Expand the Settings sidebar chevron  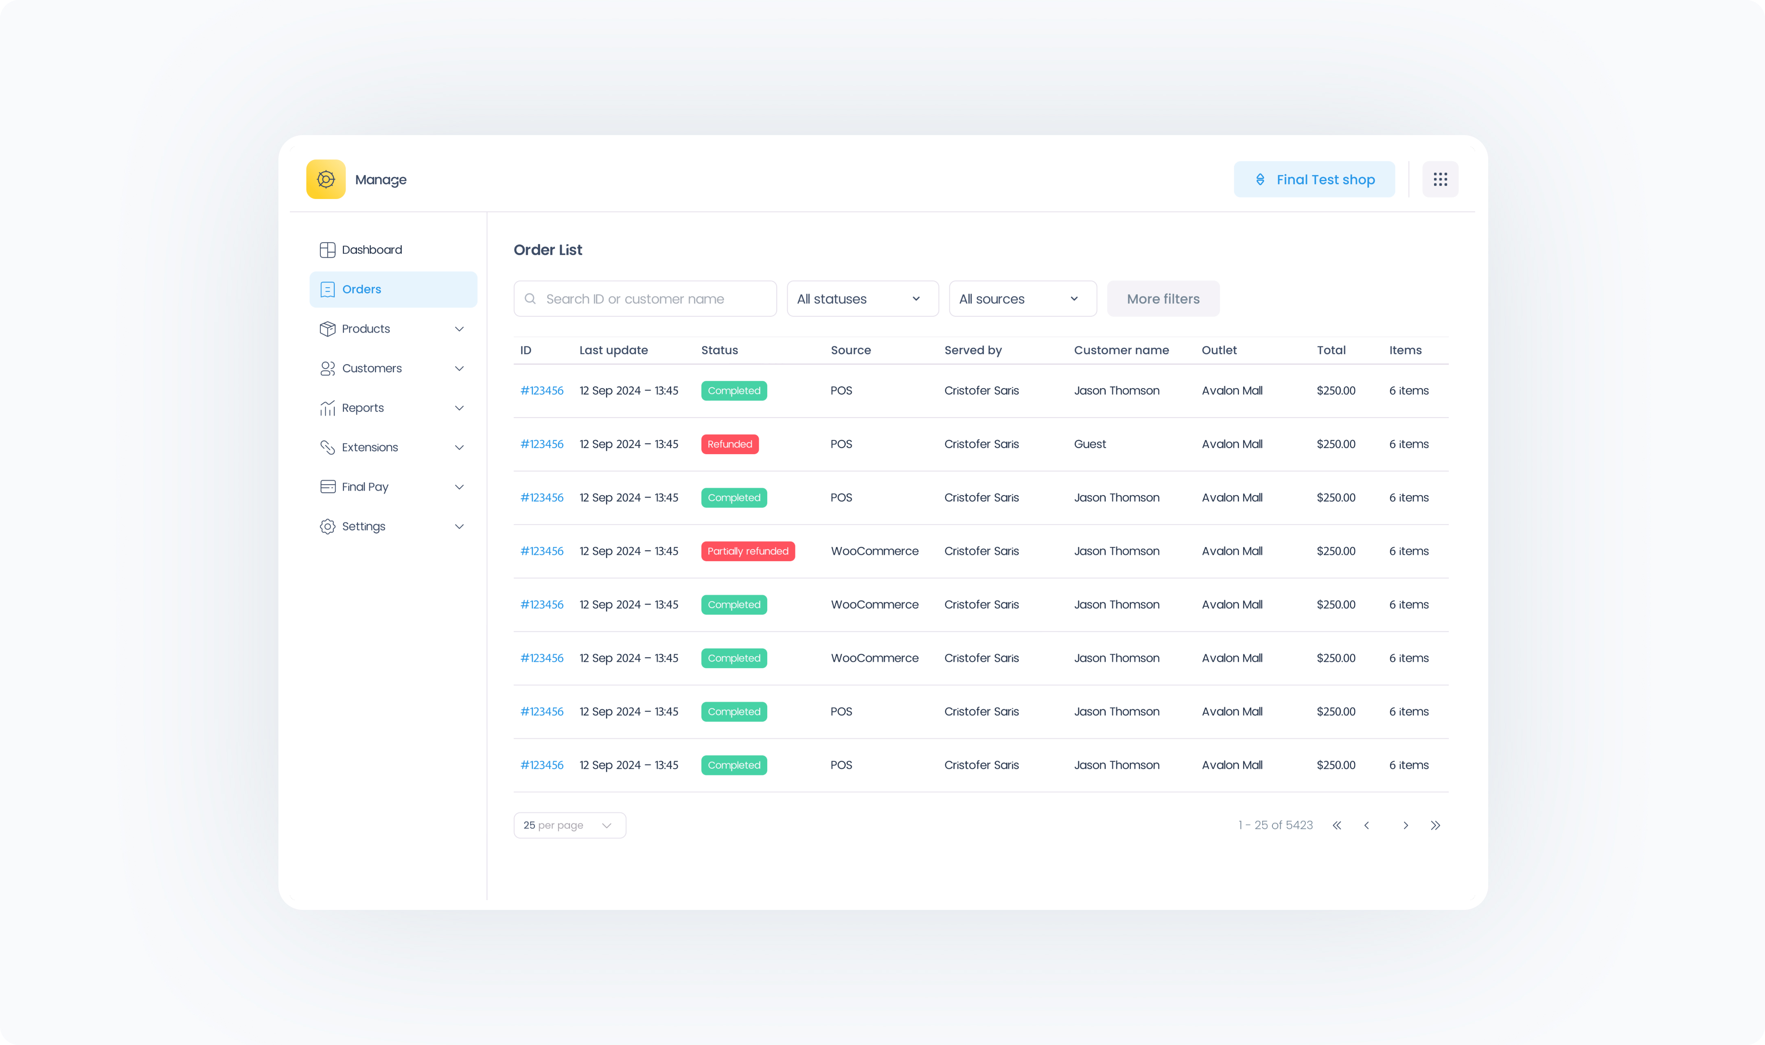click(459, 526)
